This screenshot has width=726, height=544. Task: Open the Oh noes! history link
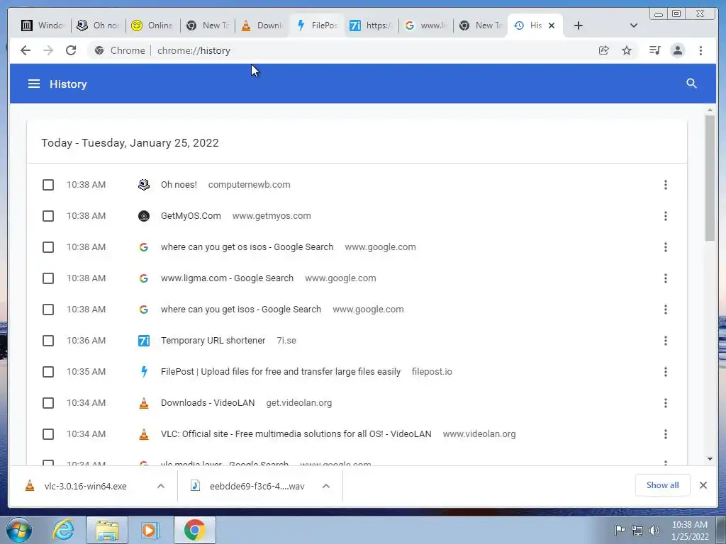(179, 185)
